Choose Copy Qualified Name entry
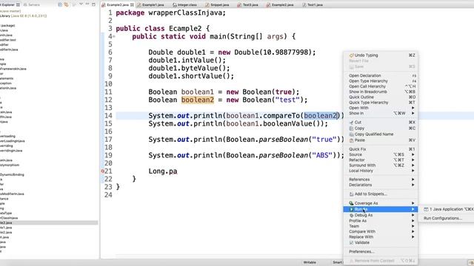The width and height of the screenshot is (474, 266). coord(381,134)
